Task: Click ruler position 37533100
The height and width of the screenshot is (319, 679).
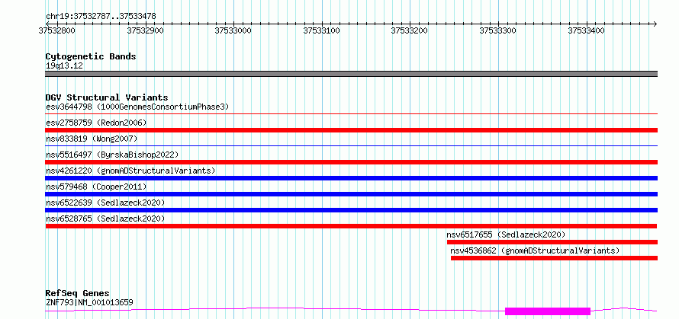Action: [321, 31]
